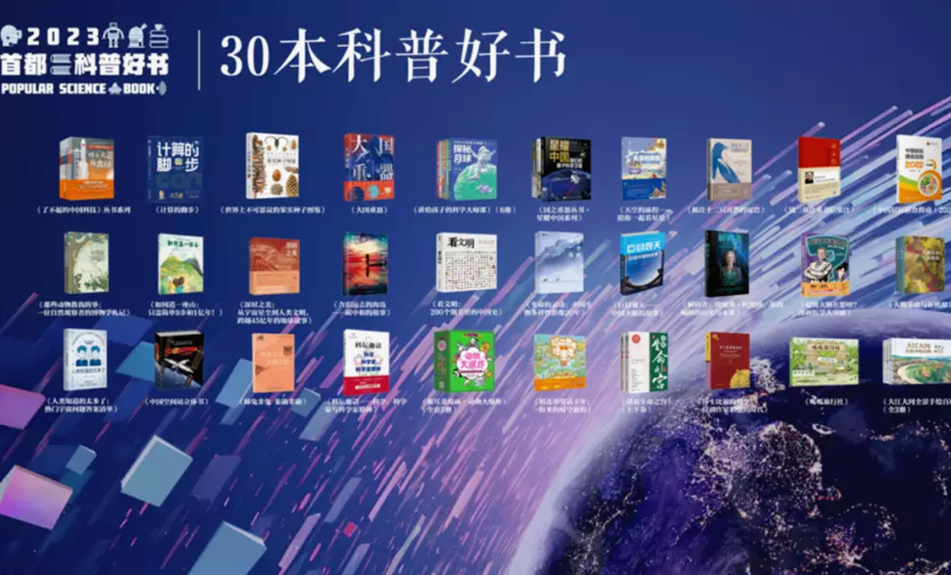Click the stacked books icon in logo
The image size is (951, 575).
159,36
